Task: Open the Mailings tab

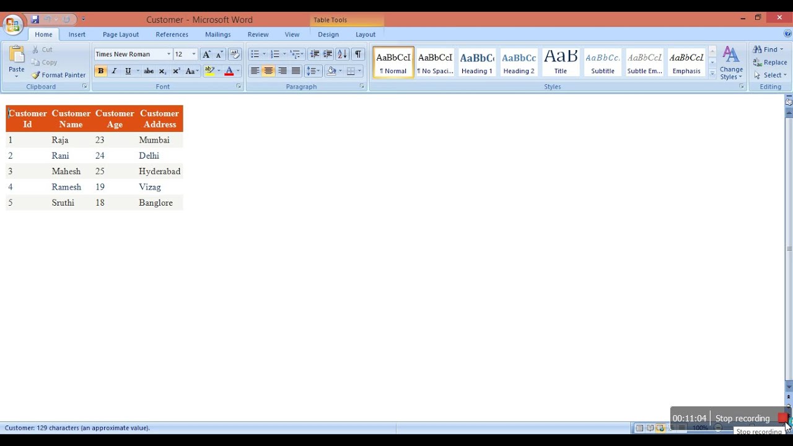Action: (x=218, y=35)
